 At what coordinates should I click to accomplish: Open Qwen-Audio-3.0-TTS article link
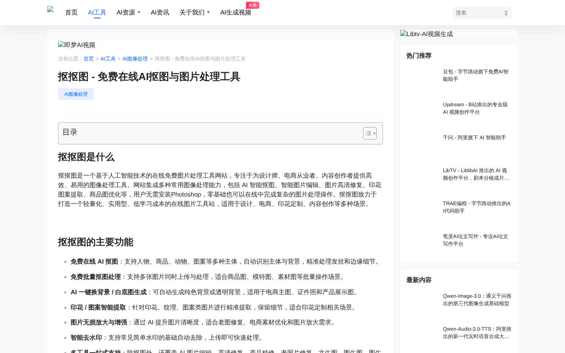[x=477, y=333]
